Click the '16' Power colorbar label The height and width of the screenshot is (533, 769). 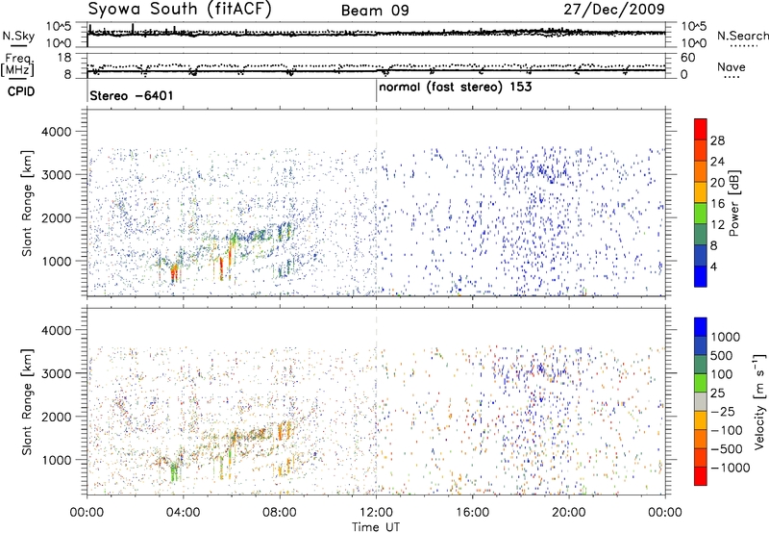[x=717, y=204]
